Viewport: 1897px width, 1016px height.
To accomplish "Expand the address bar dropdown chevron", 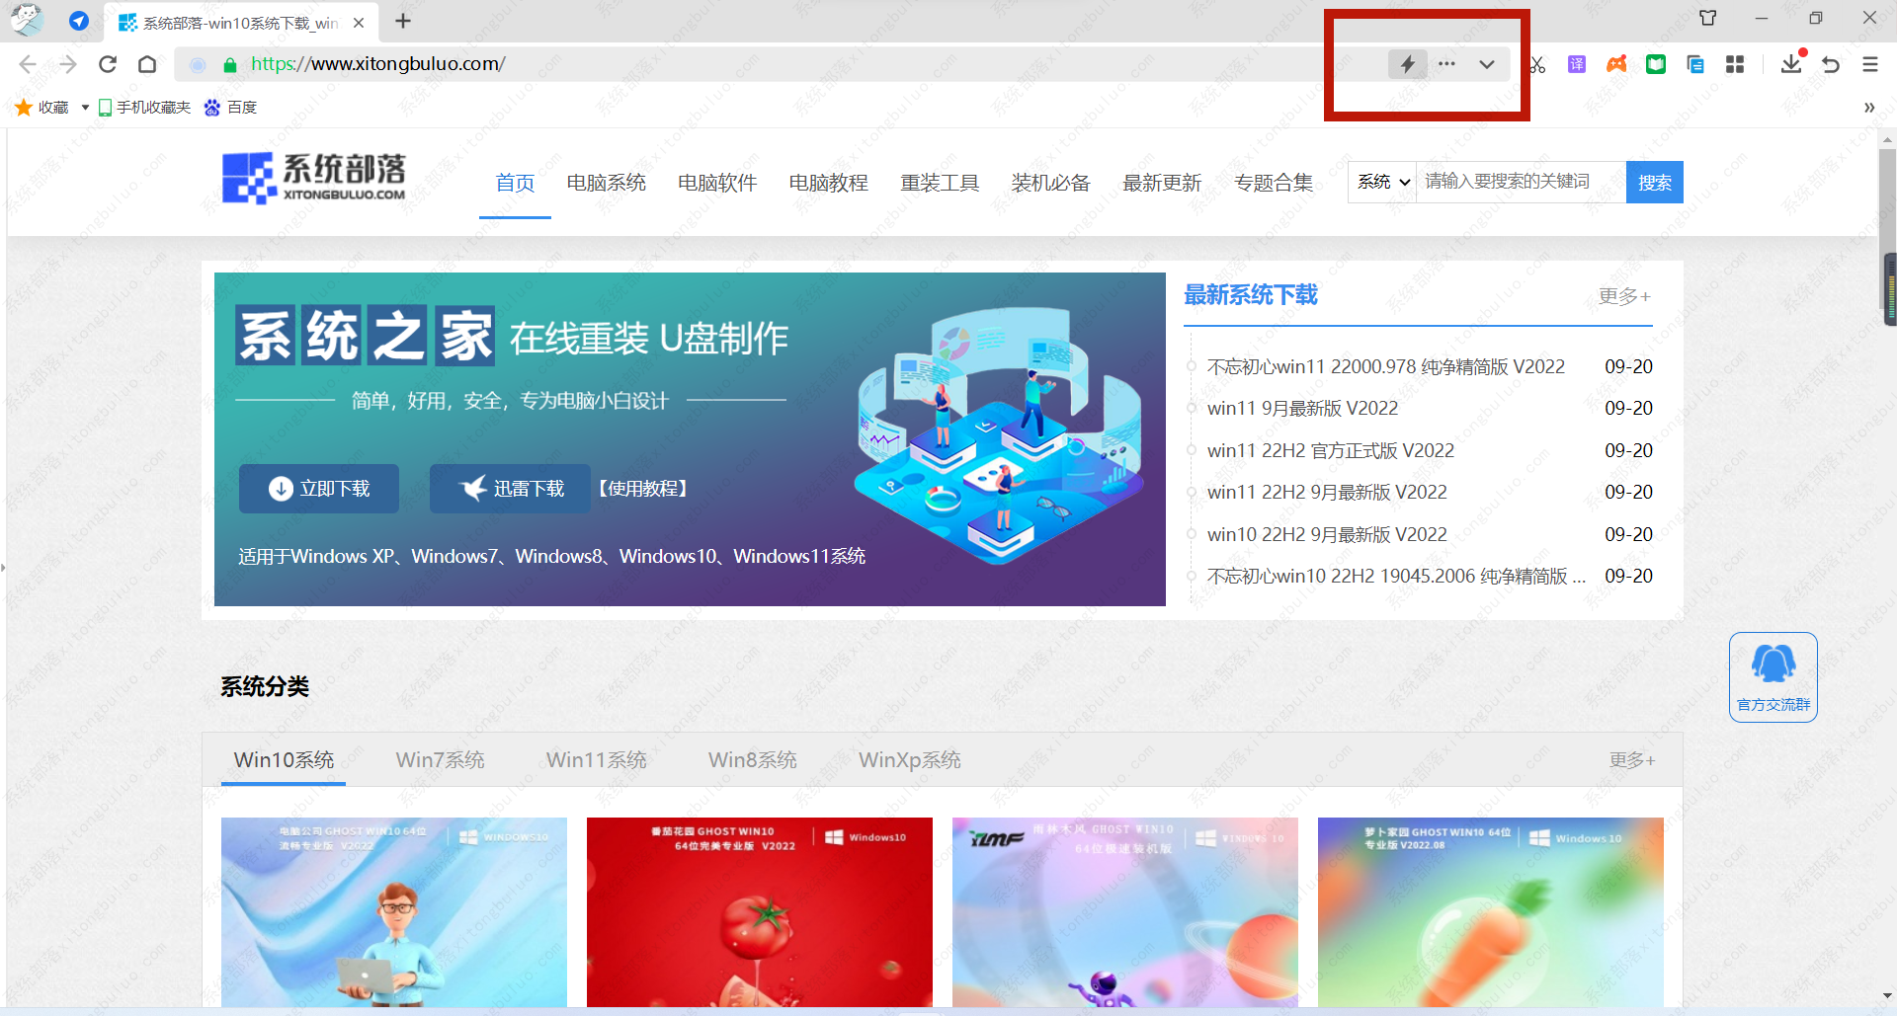I will [1486, 64].
